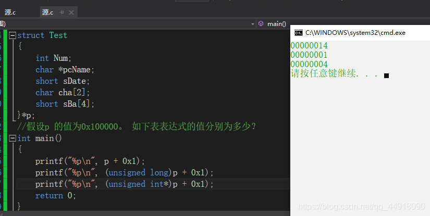The width and height of the screenshot is (430, 216).
Task: Click main() in int main() declaration
Action: pyautogui.click(x=48, y=138)
